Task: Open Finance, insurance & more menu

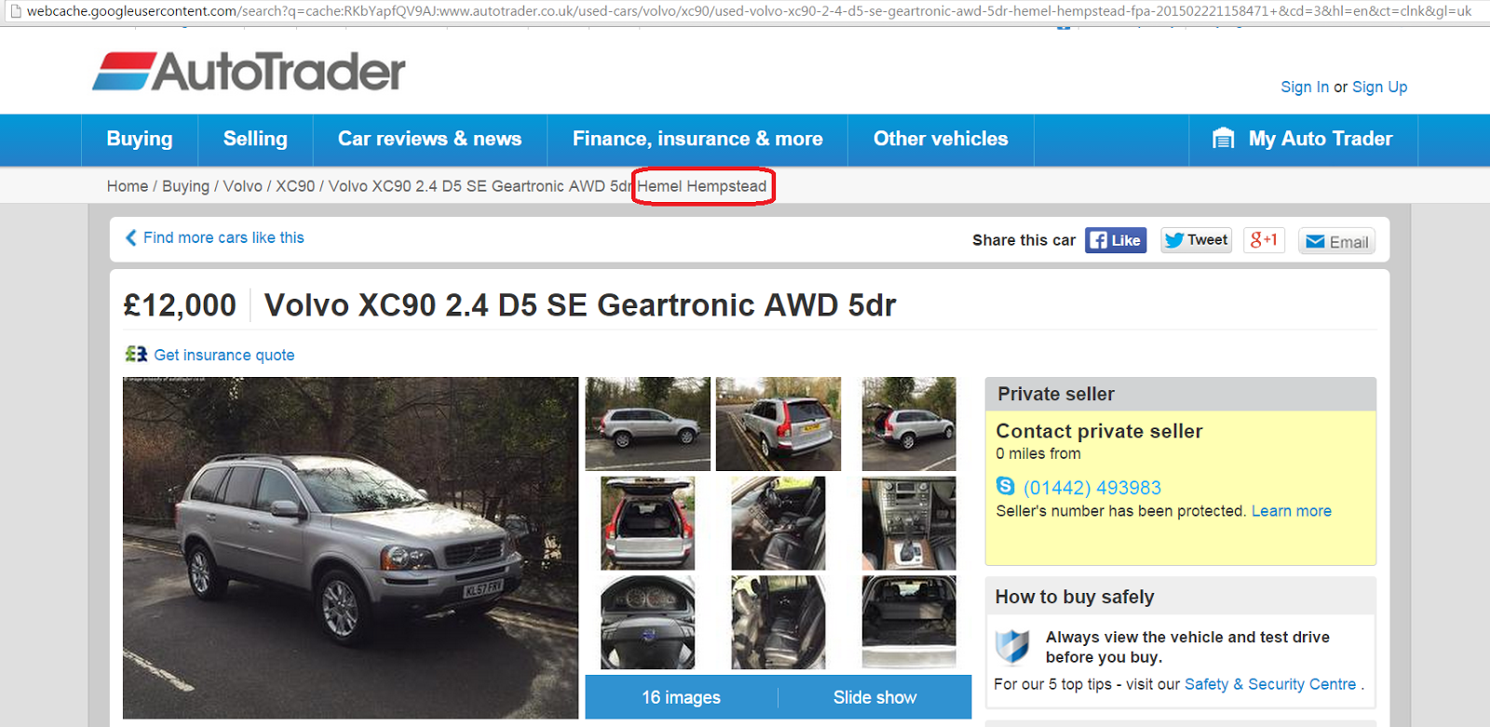Action: pos(698,140)
